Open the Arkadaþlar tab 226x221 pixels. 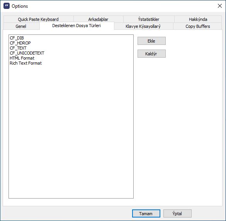98,19
